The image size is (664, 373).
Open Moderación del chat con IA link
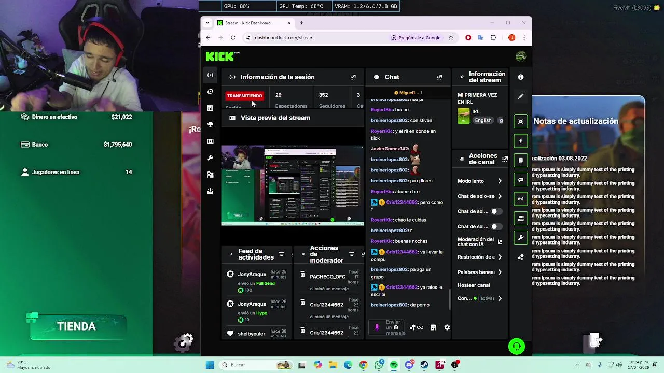480,242
